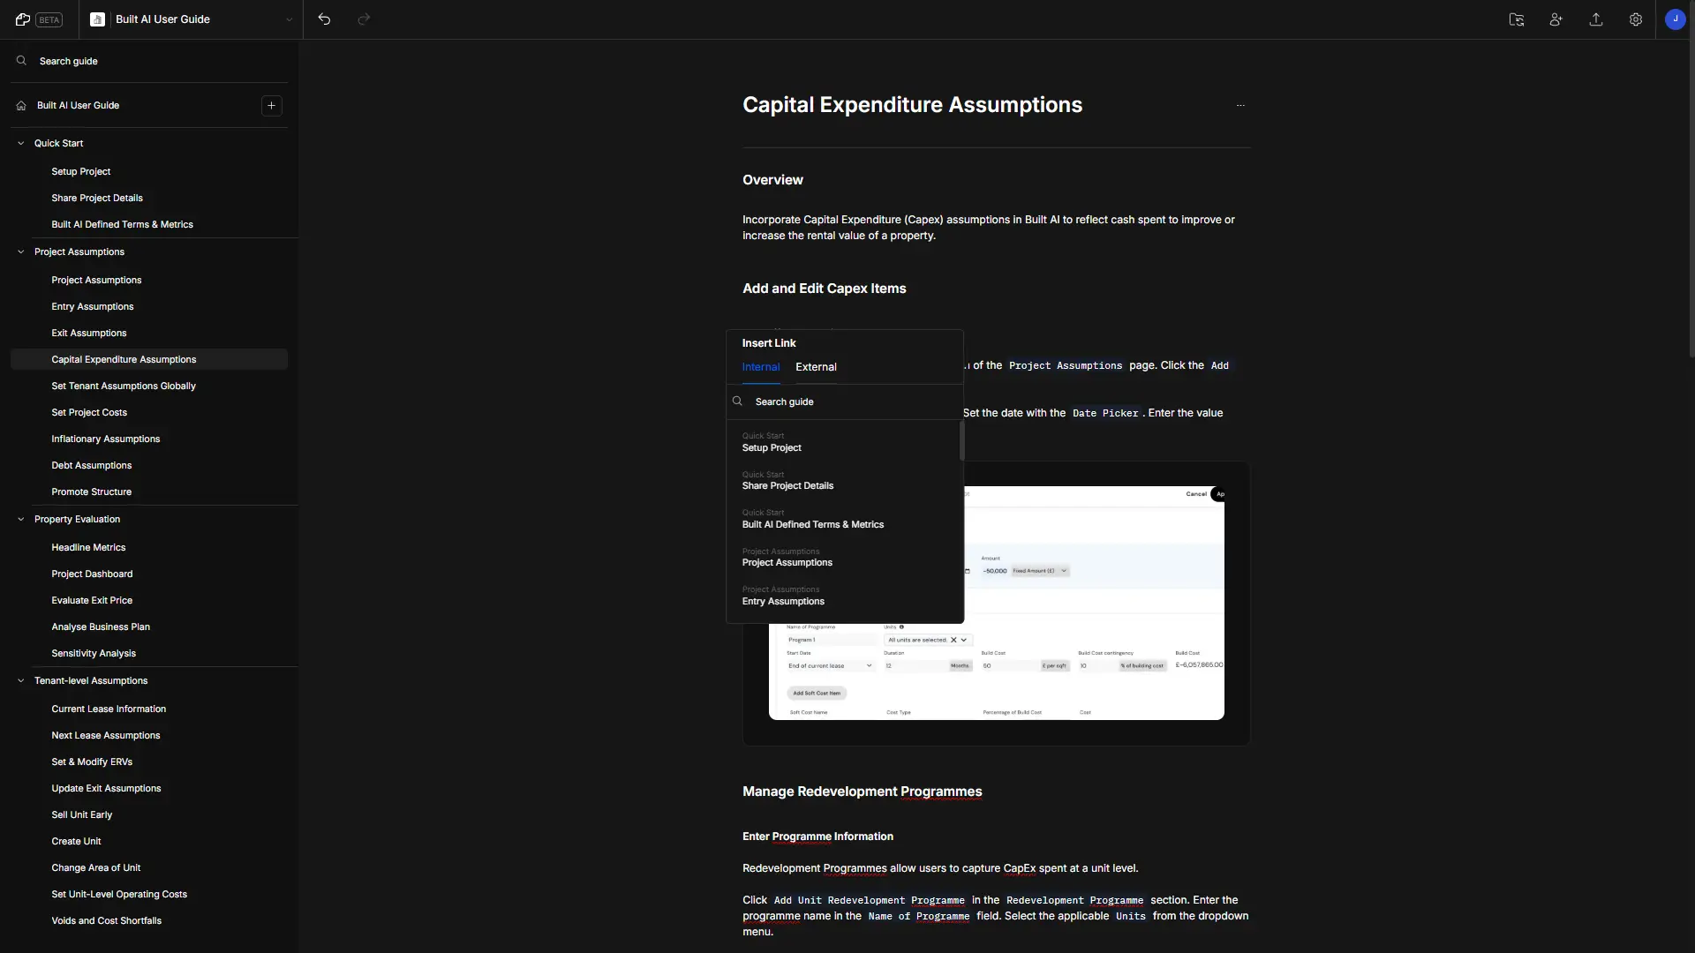Click the Capital Expenditure Assumptions title
1695x953 pixels.
(912, 105)
